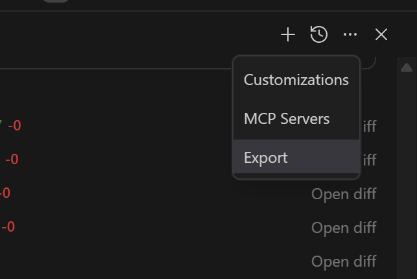The height and width of the screenshot is (279, 417).
Task: Open diff link partly hidden beside Export
Action: pyautogui.click(x=368, y=160)
